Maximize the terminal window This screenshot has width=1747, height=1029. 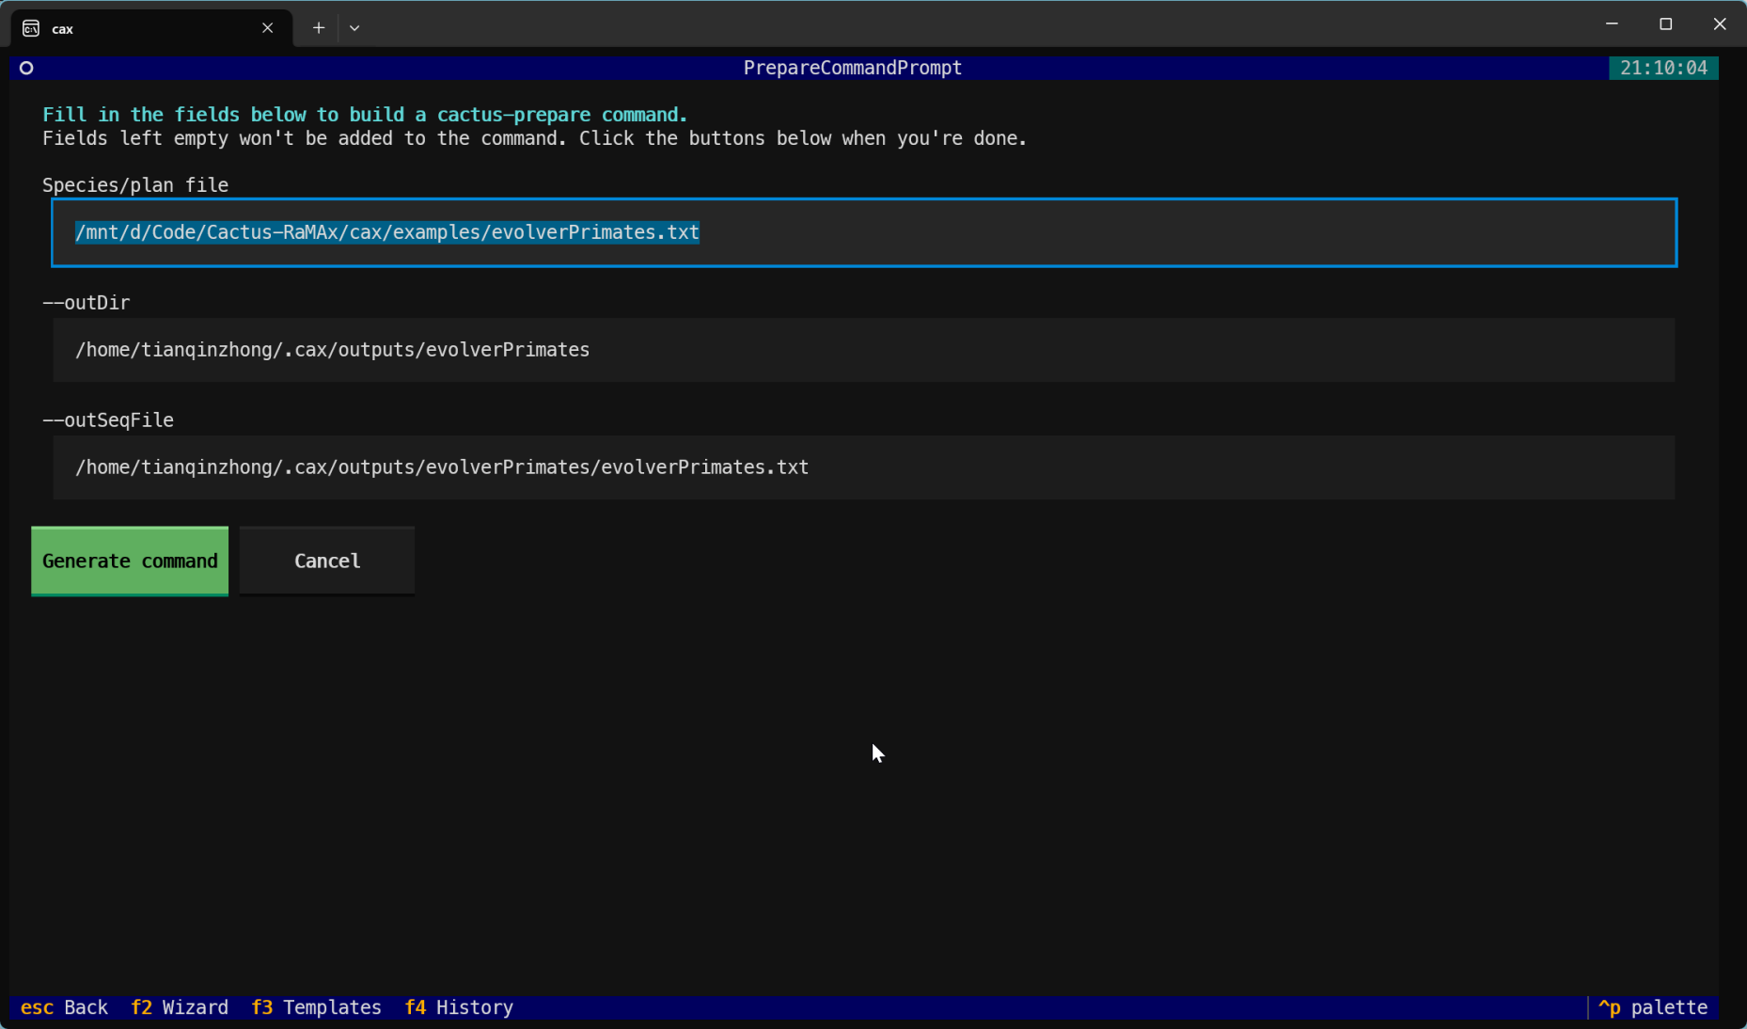pos(1665,24)
